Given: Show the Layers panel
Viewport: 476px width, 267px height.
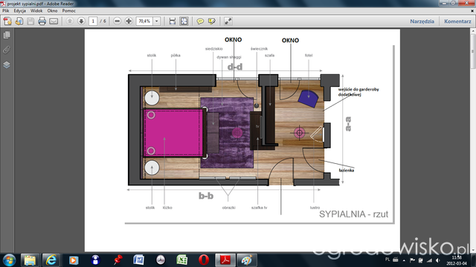Looking at the screenshot, I should click(x=7, y=65).
